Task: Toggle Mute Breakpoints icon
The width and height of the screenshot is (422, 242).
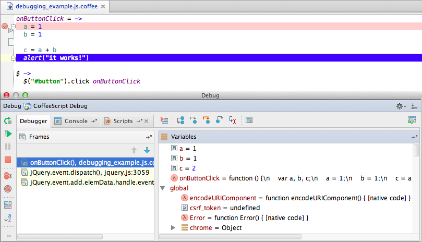Action: [8, 189]
